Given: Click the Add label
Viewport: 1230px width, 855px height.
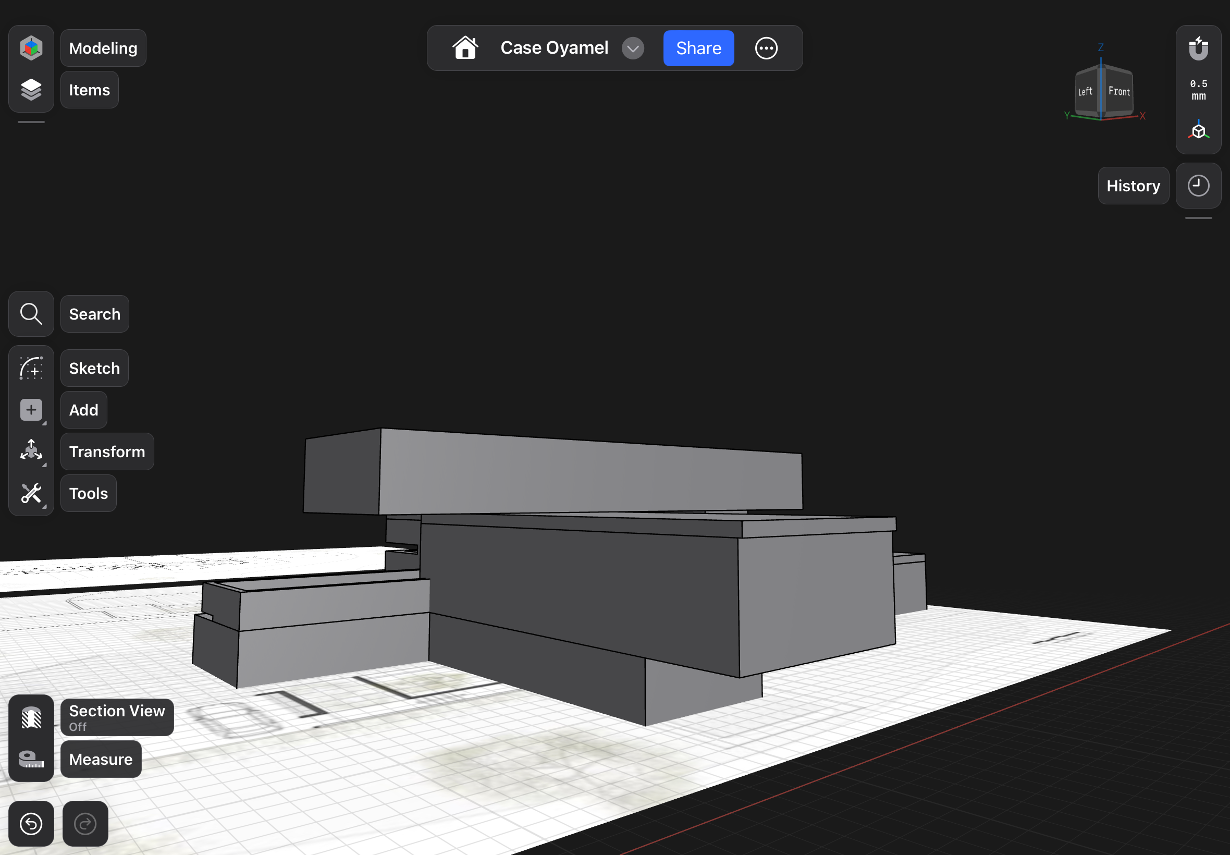Looking at the screenshot, I should (x=83, y=410).
